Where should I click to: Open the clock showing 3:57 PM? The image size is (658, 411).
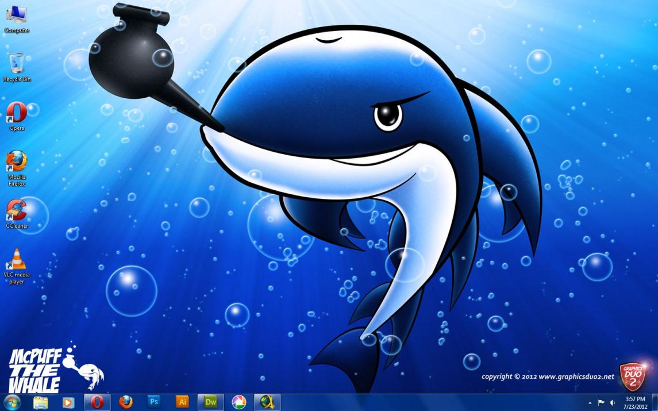(x=635, y=402)
